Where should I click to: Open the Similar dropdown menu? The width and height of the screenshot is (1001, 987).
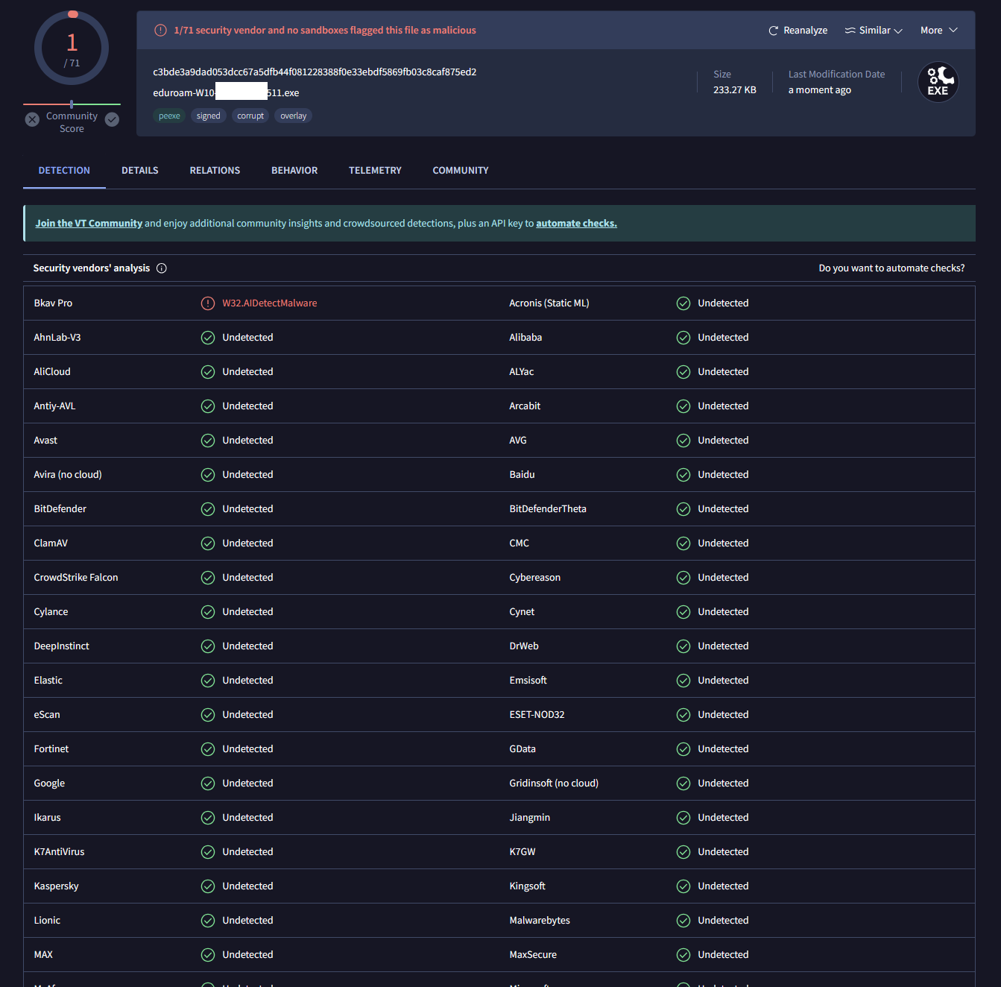[874, 31]
